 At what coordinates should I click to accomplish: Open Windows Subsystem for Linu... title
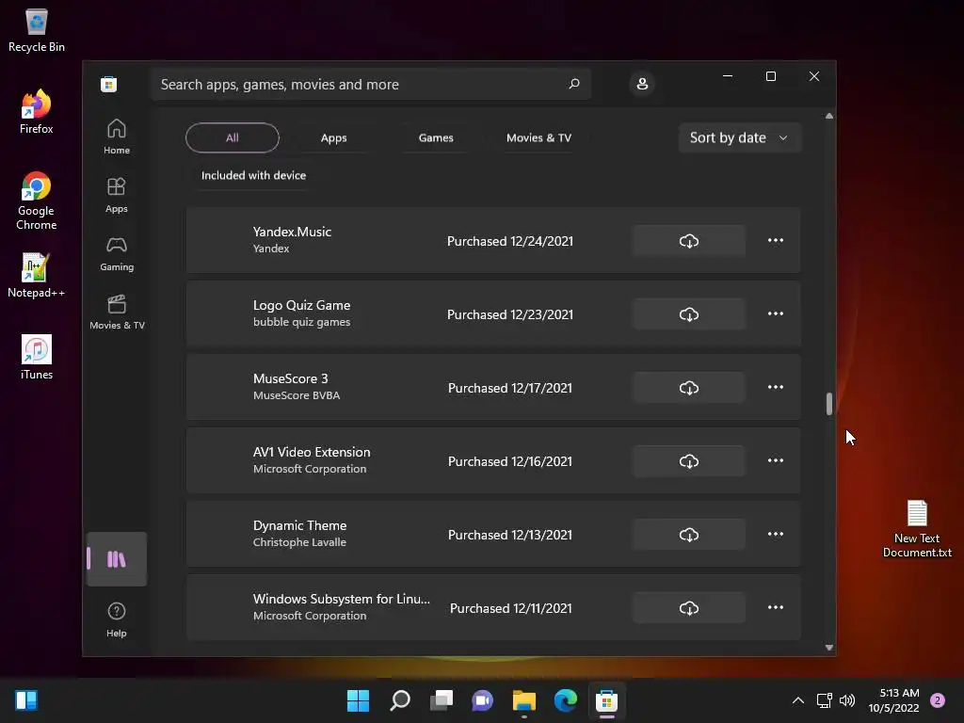(342, 599)
